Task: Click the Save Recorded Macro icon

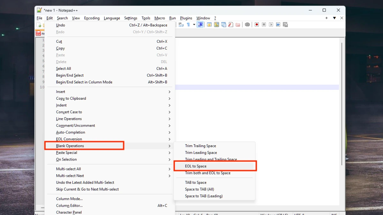Action: pos(285,25)
